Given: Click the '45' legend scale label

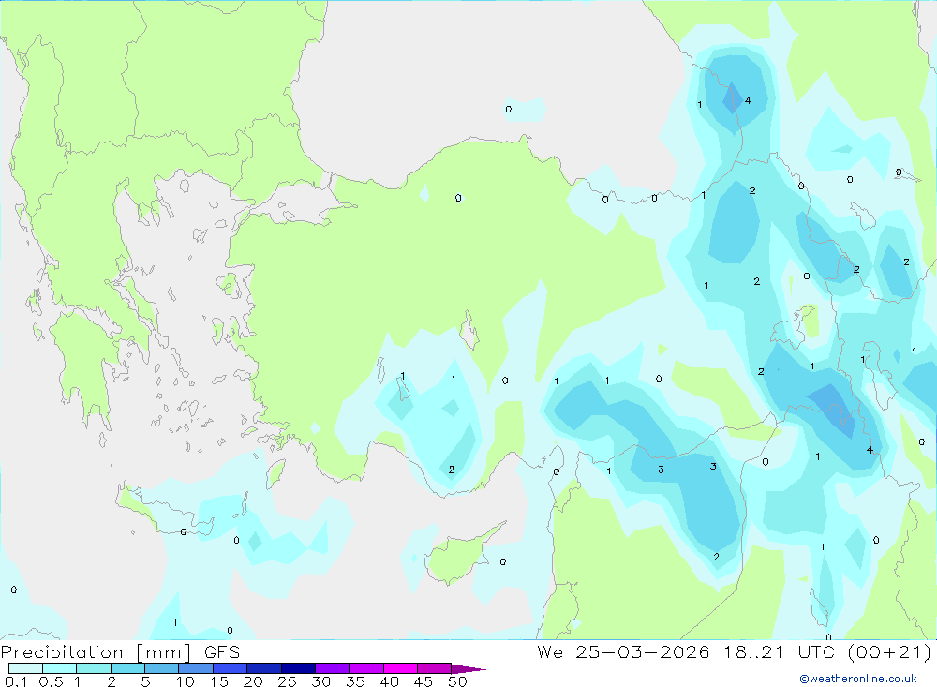Looking at the screenshot, I should [424, 681].
